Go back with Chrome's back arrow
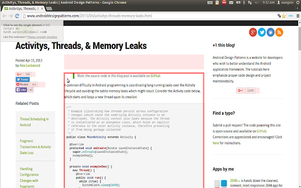 [x=5, y=16]
